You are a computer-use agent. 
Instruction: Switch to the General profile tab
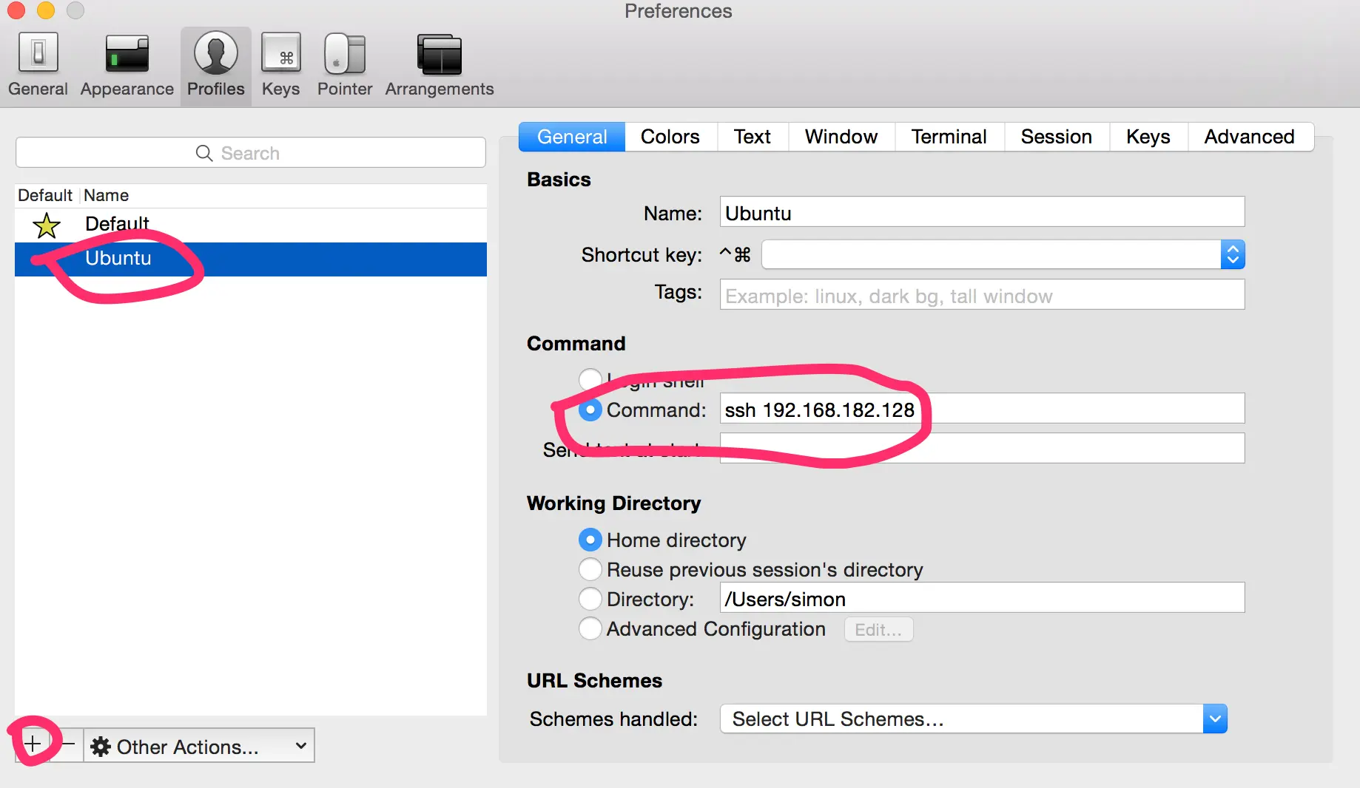pyautogui.click(x=572, y=137)
